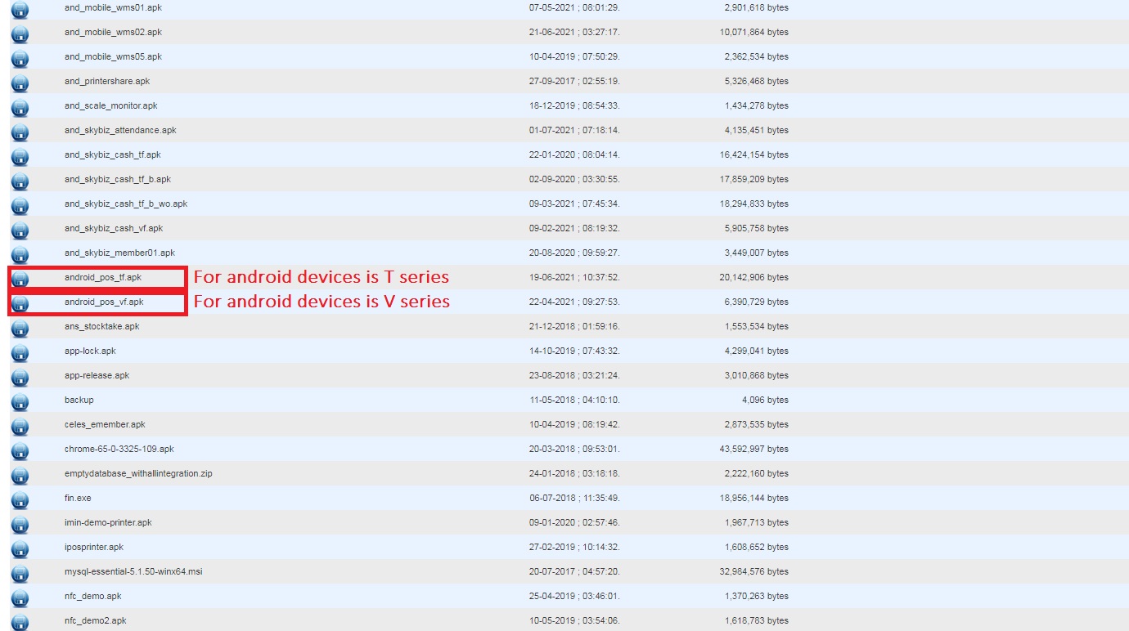Click the download icon for android_pos_tf.apk
Image resolution: width=1129 pixels, height=631 pixels.
pos(20,280)
